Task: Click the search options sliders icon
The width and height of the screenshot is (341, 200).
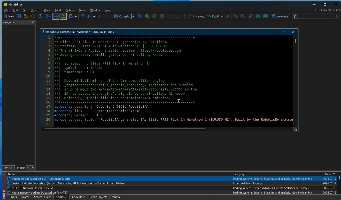Action: pyautogui.click(x=295, y=16)
